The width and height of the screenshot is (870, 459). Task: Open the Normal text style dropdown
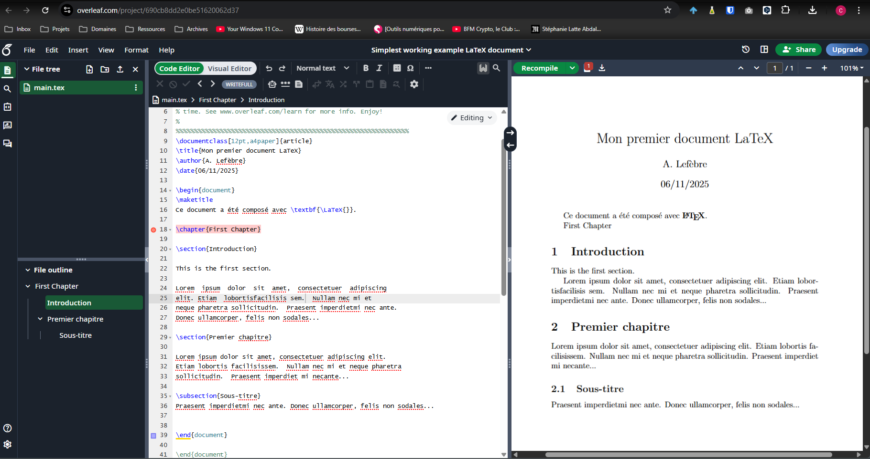[323, 68]
